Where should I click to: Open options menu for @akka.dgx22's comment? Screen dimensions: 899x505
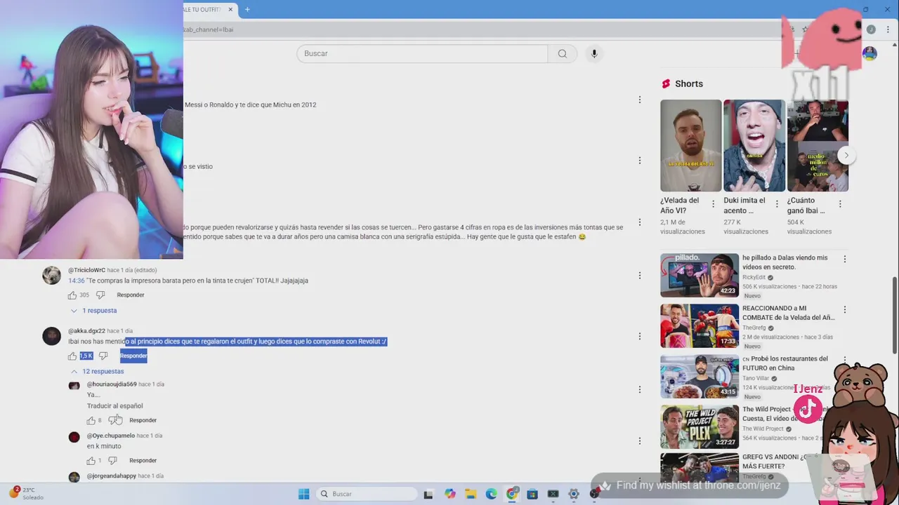tap(639, 337)
